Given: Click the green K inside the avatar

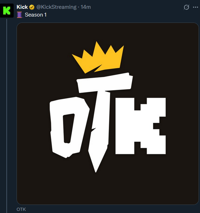Looking at the screenshot, I should point(7,11).
